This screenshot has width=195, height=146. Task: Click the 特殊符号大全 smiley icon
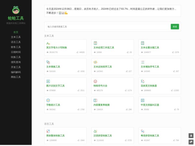click(x=95, y=81)
